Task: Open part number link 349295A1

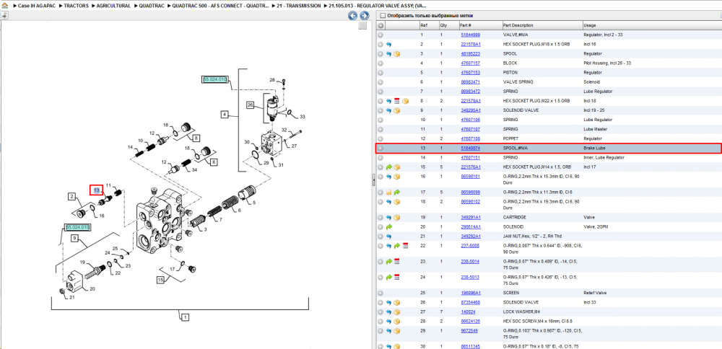Action: click(x=471, y=110)
